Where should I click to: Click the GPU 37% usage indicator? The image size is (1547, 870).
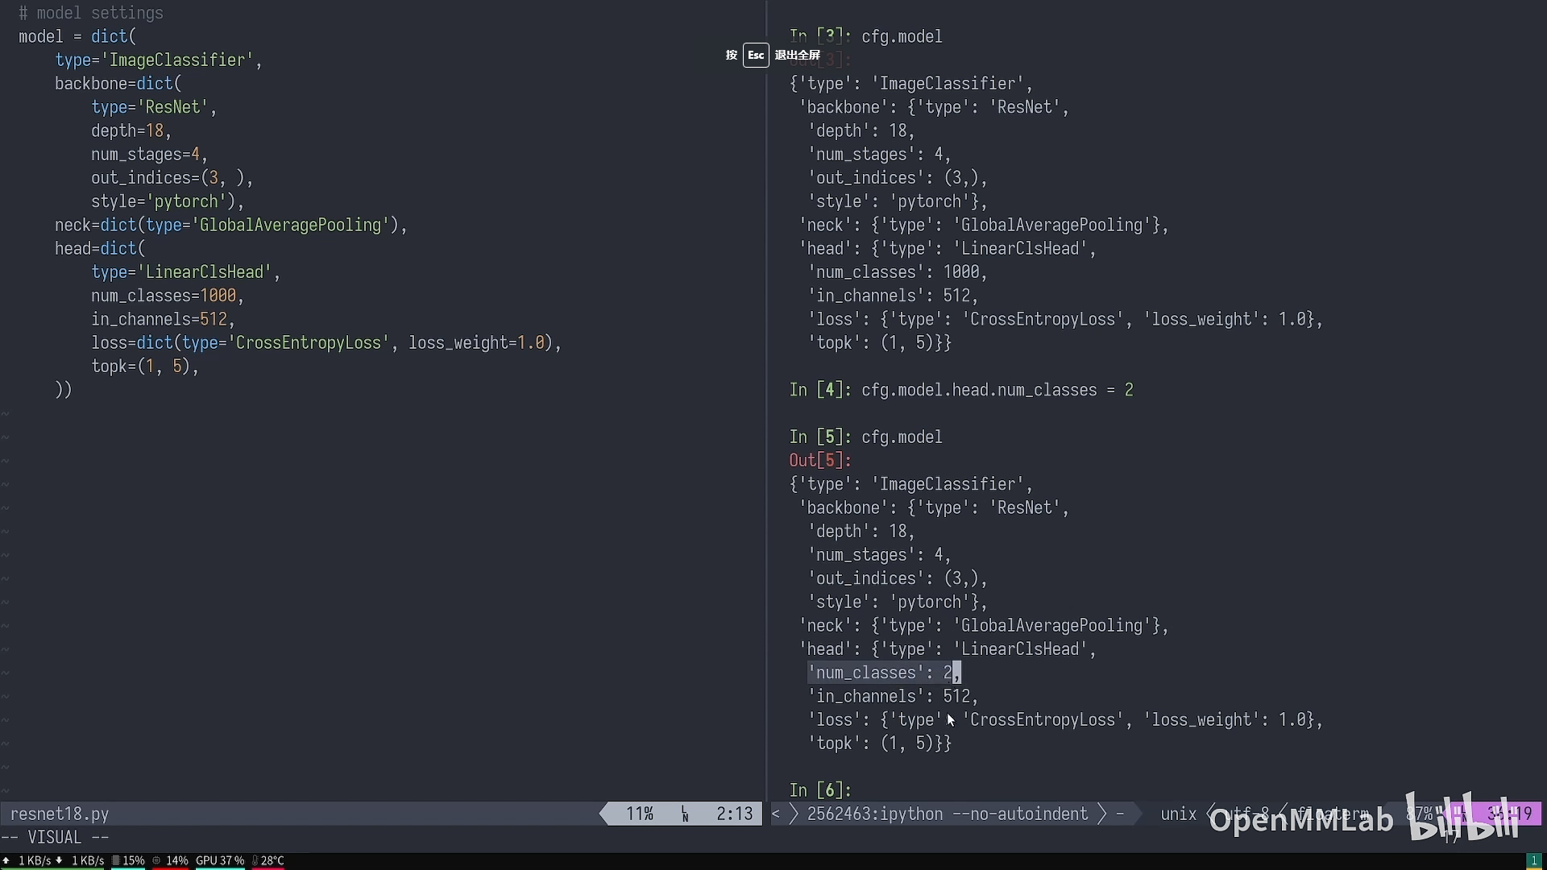219,860
